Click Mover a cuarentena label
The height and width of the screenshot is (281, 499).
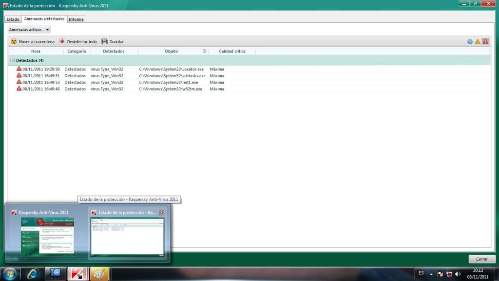pos(37,42)
